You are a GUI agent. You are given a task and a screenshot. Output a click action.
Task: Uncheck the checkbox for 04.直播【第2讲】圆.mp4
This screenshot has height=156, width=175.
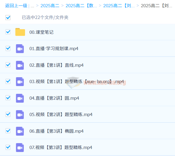pyautogui.click(x=8, y=98)
